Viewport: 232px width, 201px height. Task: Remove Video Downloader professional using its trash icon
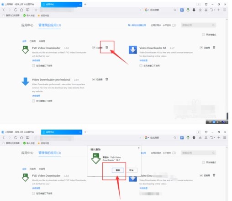pyautogui.click(x=107, y=79)
